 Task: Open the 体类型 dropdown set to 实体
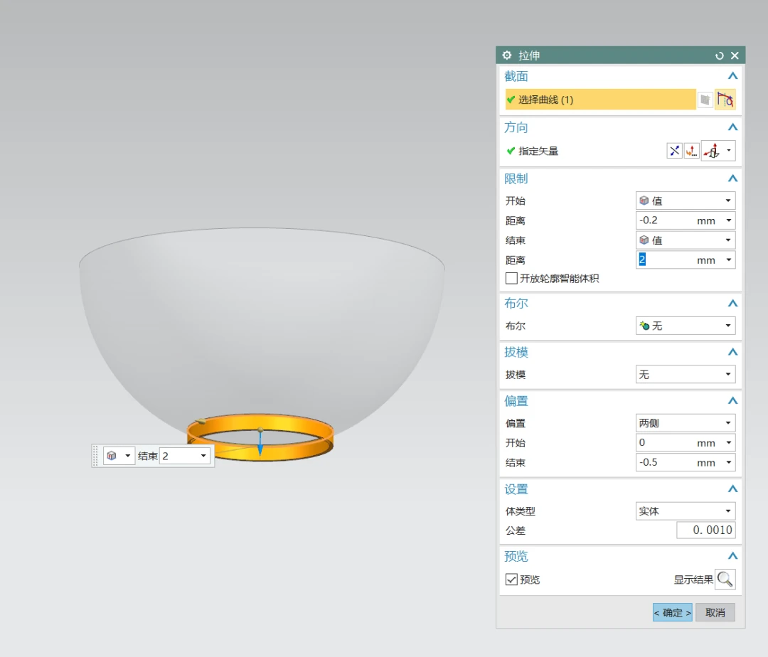tap(686, 511)
